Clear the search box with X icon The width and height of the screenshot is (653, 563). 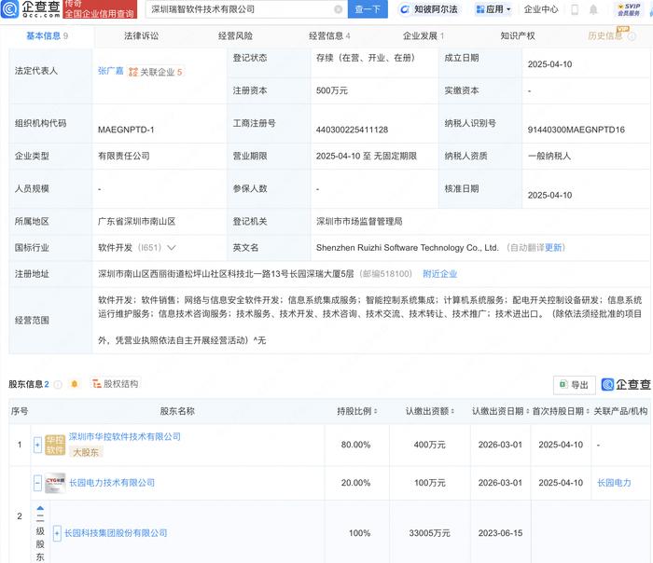(338, 9)
